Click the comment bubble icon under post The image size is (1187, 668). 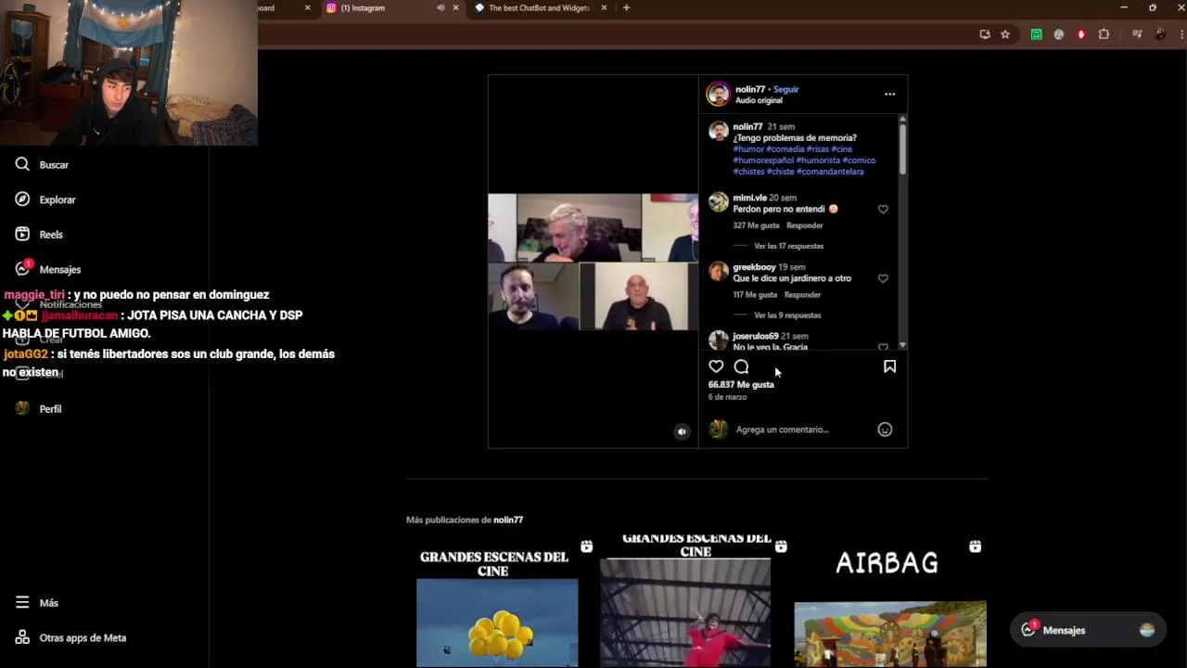point(741,366)
